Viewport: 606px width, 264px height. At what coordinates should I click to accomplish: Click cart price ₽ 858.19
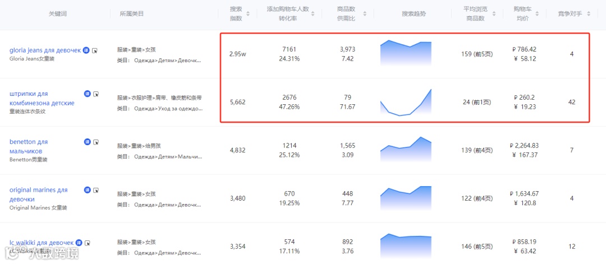click(x=524, y=242)
